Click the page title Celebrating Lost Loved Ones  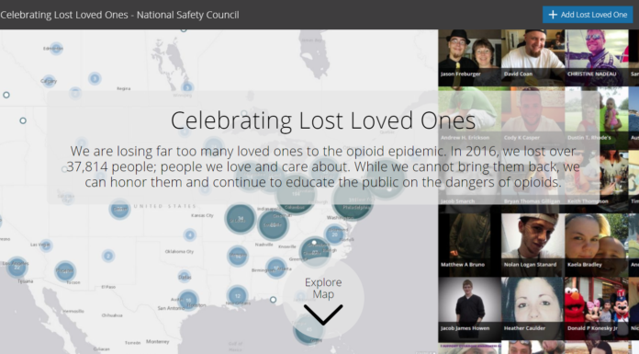pos(323,120)
